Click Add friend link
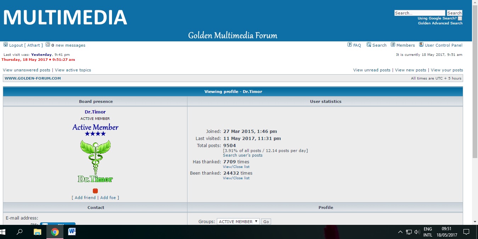Viewport: 478px width, 239px height. 85,198
